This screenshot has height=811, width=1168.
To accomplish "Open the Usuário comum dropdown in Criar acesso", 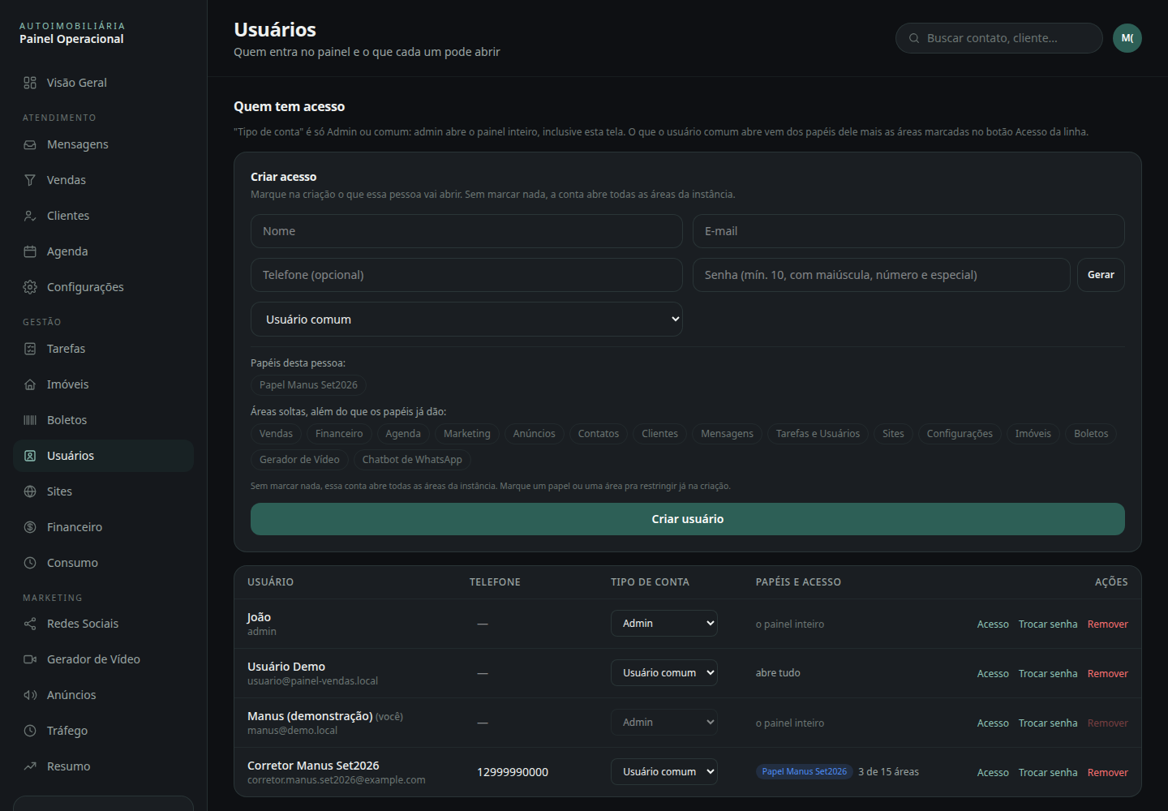I will click(466, 320).
